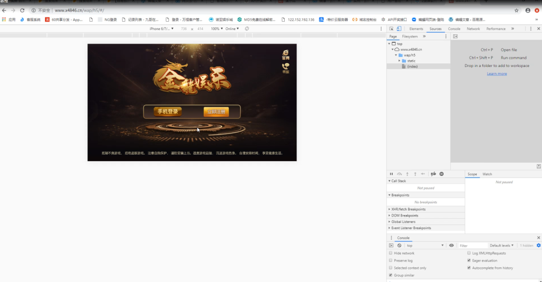Tap the 手机登录 button on the page

click(168, 111)
